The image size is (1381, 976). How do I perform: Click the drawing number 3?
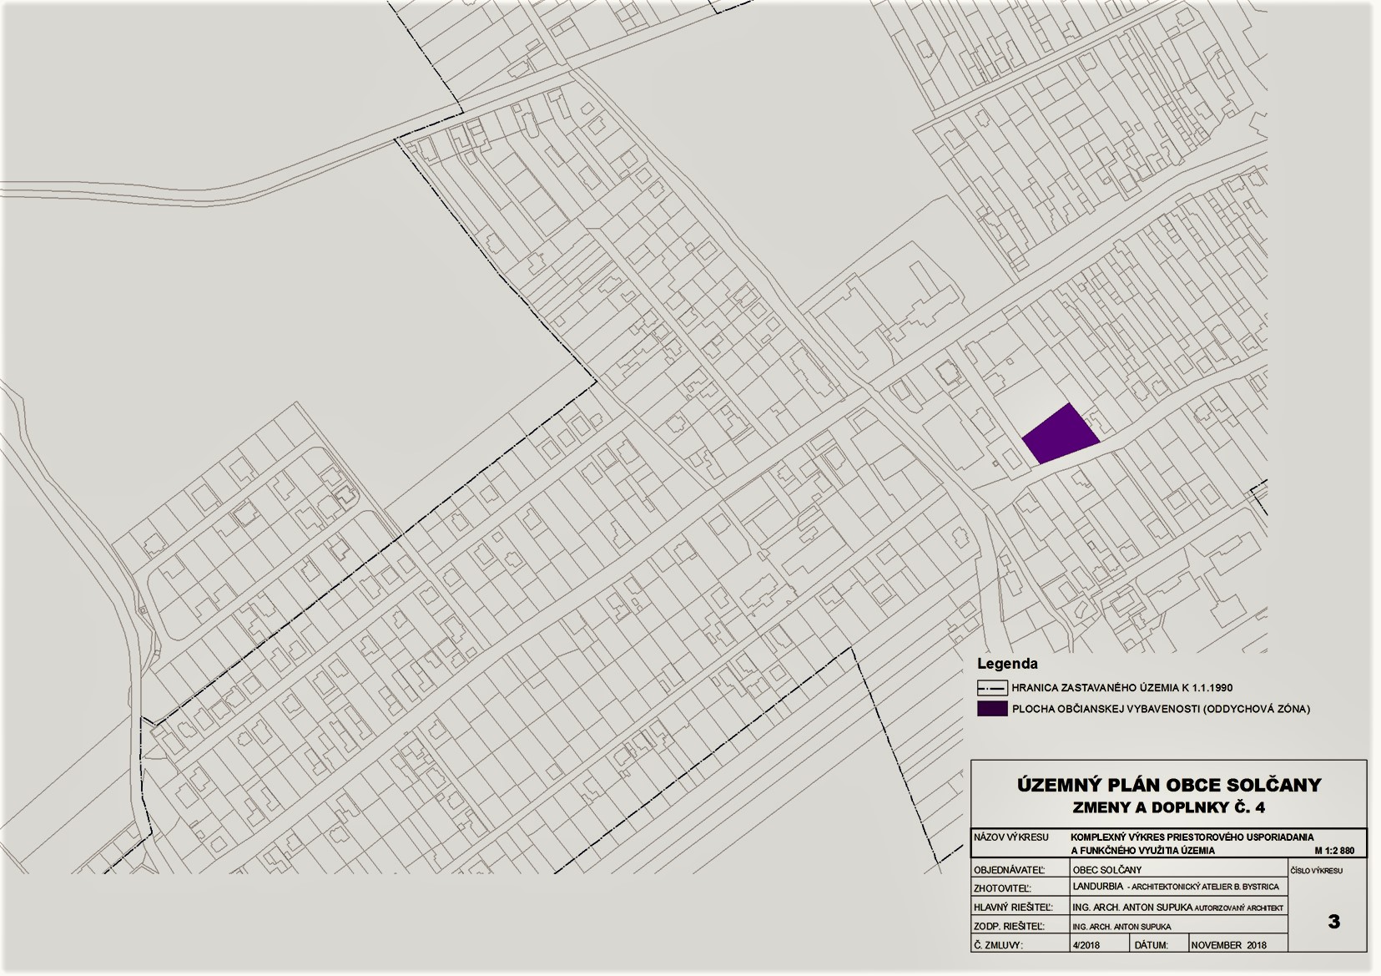pos(1333,922)
